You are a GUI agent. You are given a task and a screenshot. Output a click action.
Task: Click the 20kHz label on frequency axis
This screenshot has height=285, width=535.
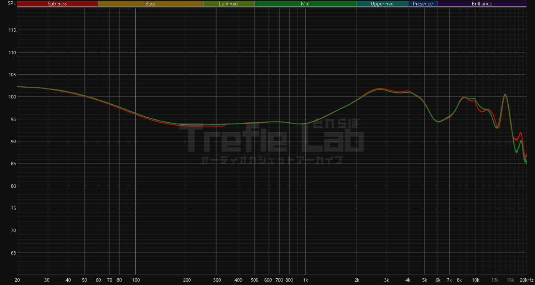pos(526,280)
